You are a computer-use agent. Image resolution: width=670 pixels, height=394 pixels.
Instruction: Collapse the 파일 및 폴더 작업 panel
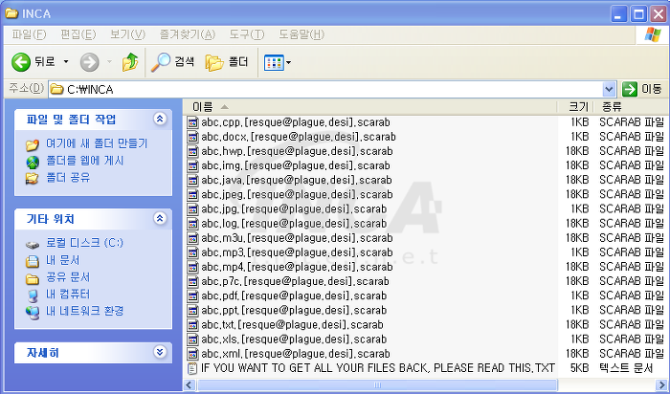pos(160,120)
